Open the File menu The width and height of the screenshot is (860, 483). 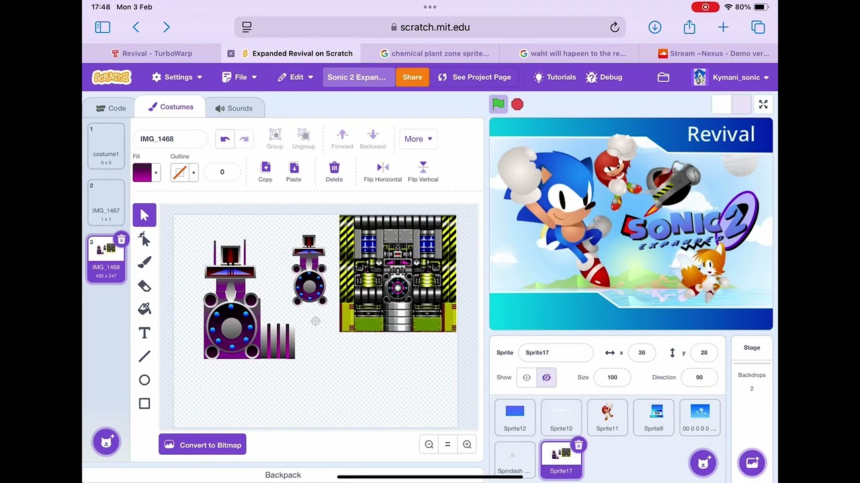(x=240, y=77)
